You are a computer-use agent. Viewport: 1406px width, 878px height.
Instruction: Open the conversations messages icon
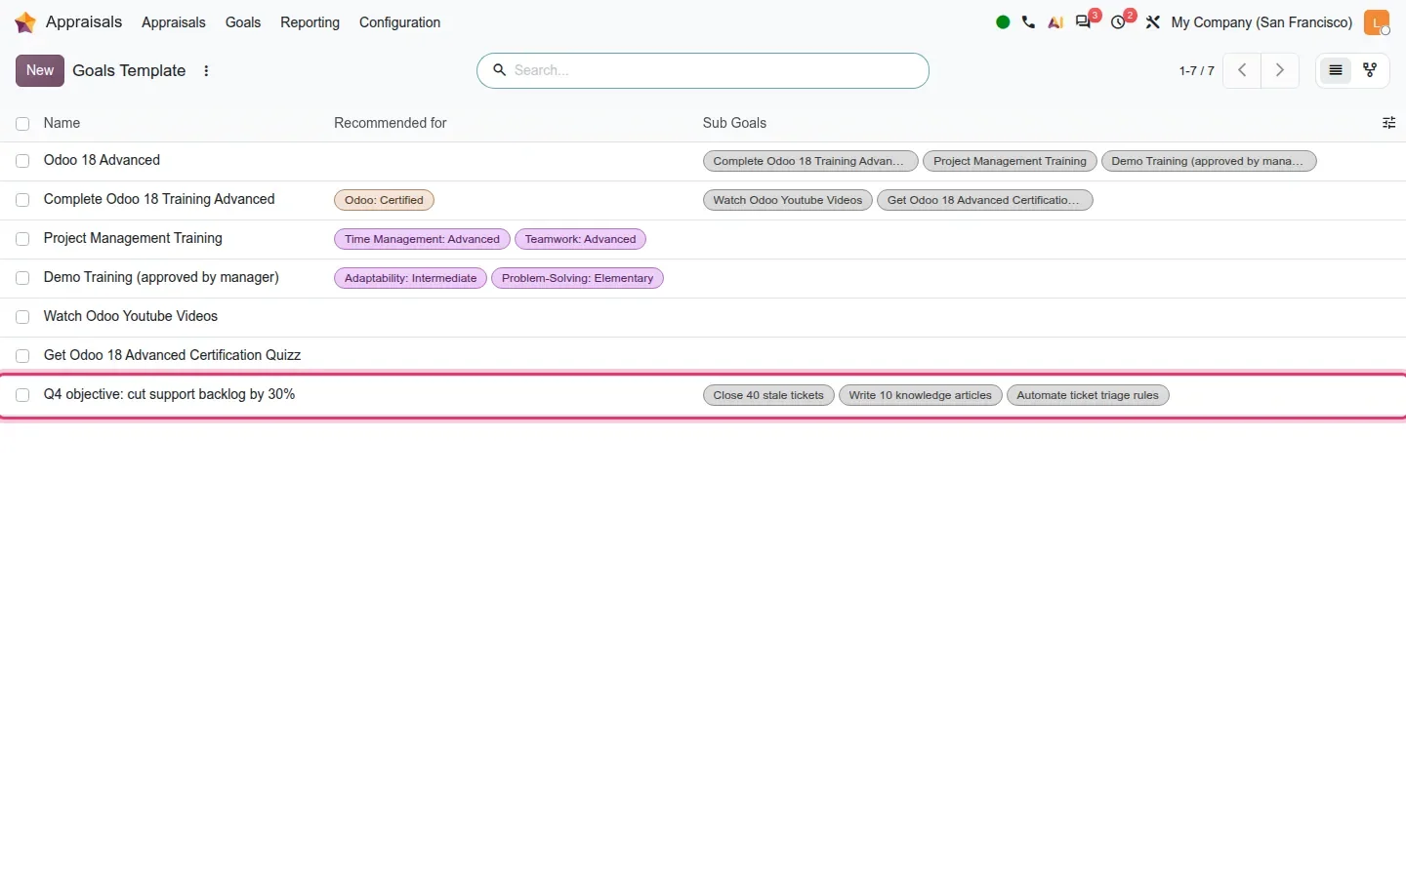pyautogui.click(x=1084, y=22)
